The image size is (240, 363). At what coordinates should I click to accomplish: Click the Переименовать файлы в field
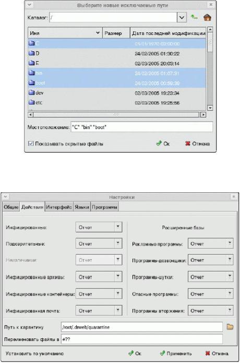(142, 339)
